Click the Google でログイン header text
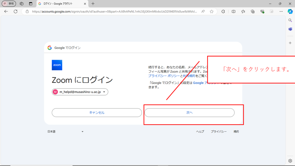 (x=67, y=48)
